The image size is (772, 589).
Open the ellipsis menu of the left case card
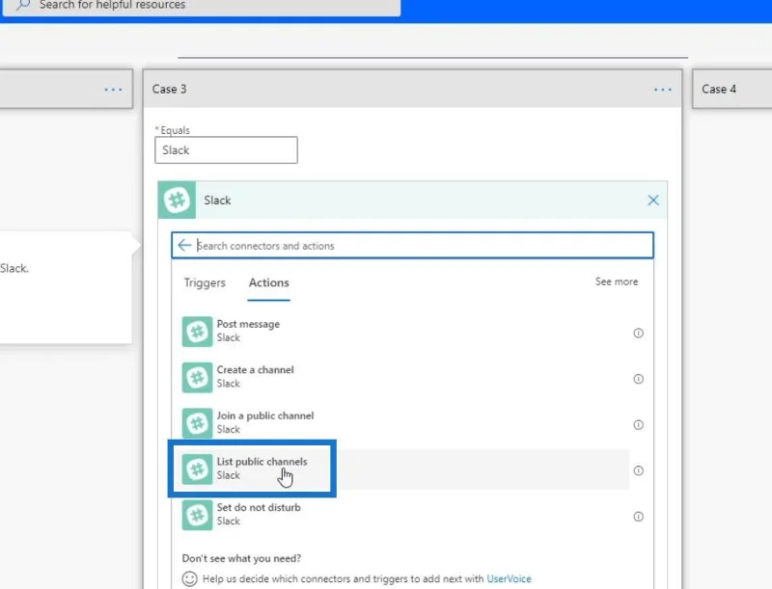[x=113, y=90]
